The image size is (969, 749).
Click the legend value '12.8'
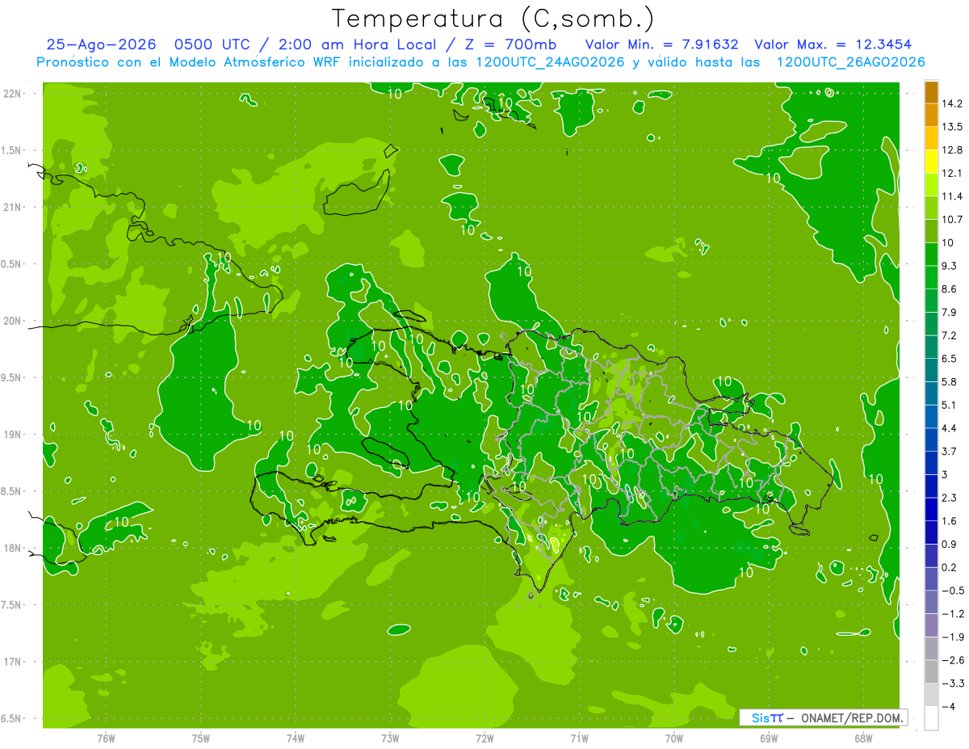(x=952, y=149)
